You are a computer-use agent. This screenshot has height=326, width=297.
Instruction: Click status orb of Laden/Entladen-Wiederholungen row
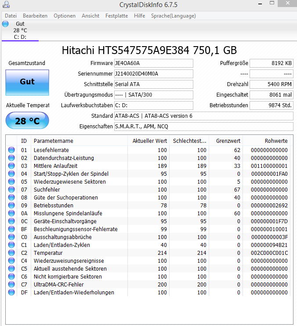tap(11, 292)
